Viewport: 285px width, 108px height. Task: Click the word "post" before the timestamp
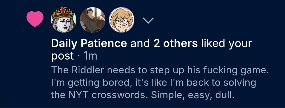click(62, 56)
